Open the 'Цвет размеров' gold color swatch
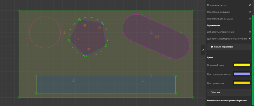This screenshot has width=254, height=106. [242, 83]
